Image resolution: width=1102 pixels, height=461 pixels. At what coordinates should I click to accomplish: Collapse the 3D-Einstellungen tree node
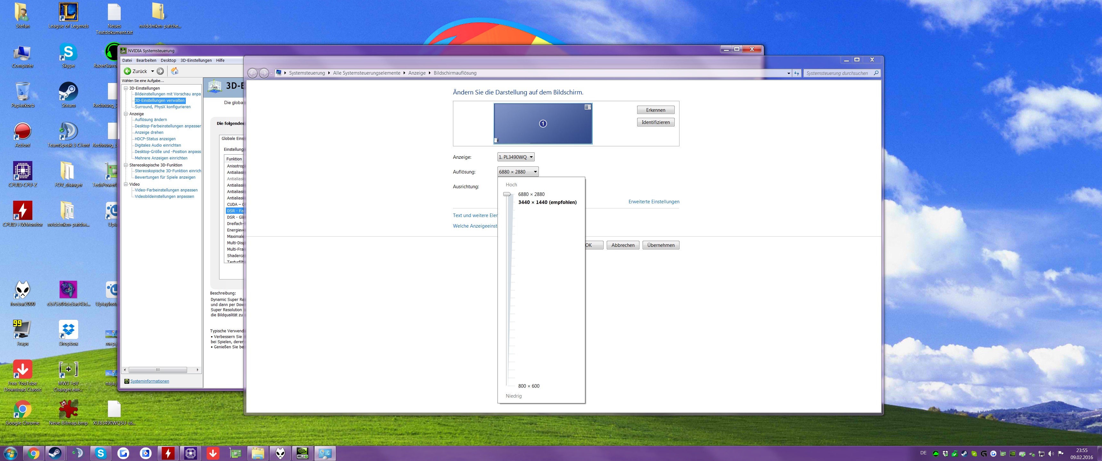click(126, 88)
